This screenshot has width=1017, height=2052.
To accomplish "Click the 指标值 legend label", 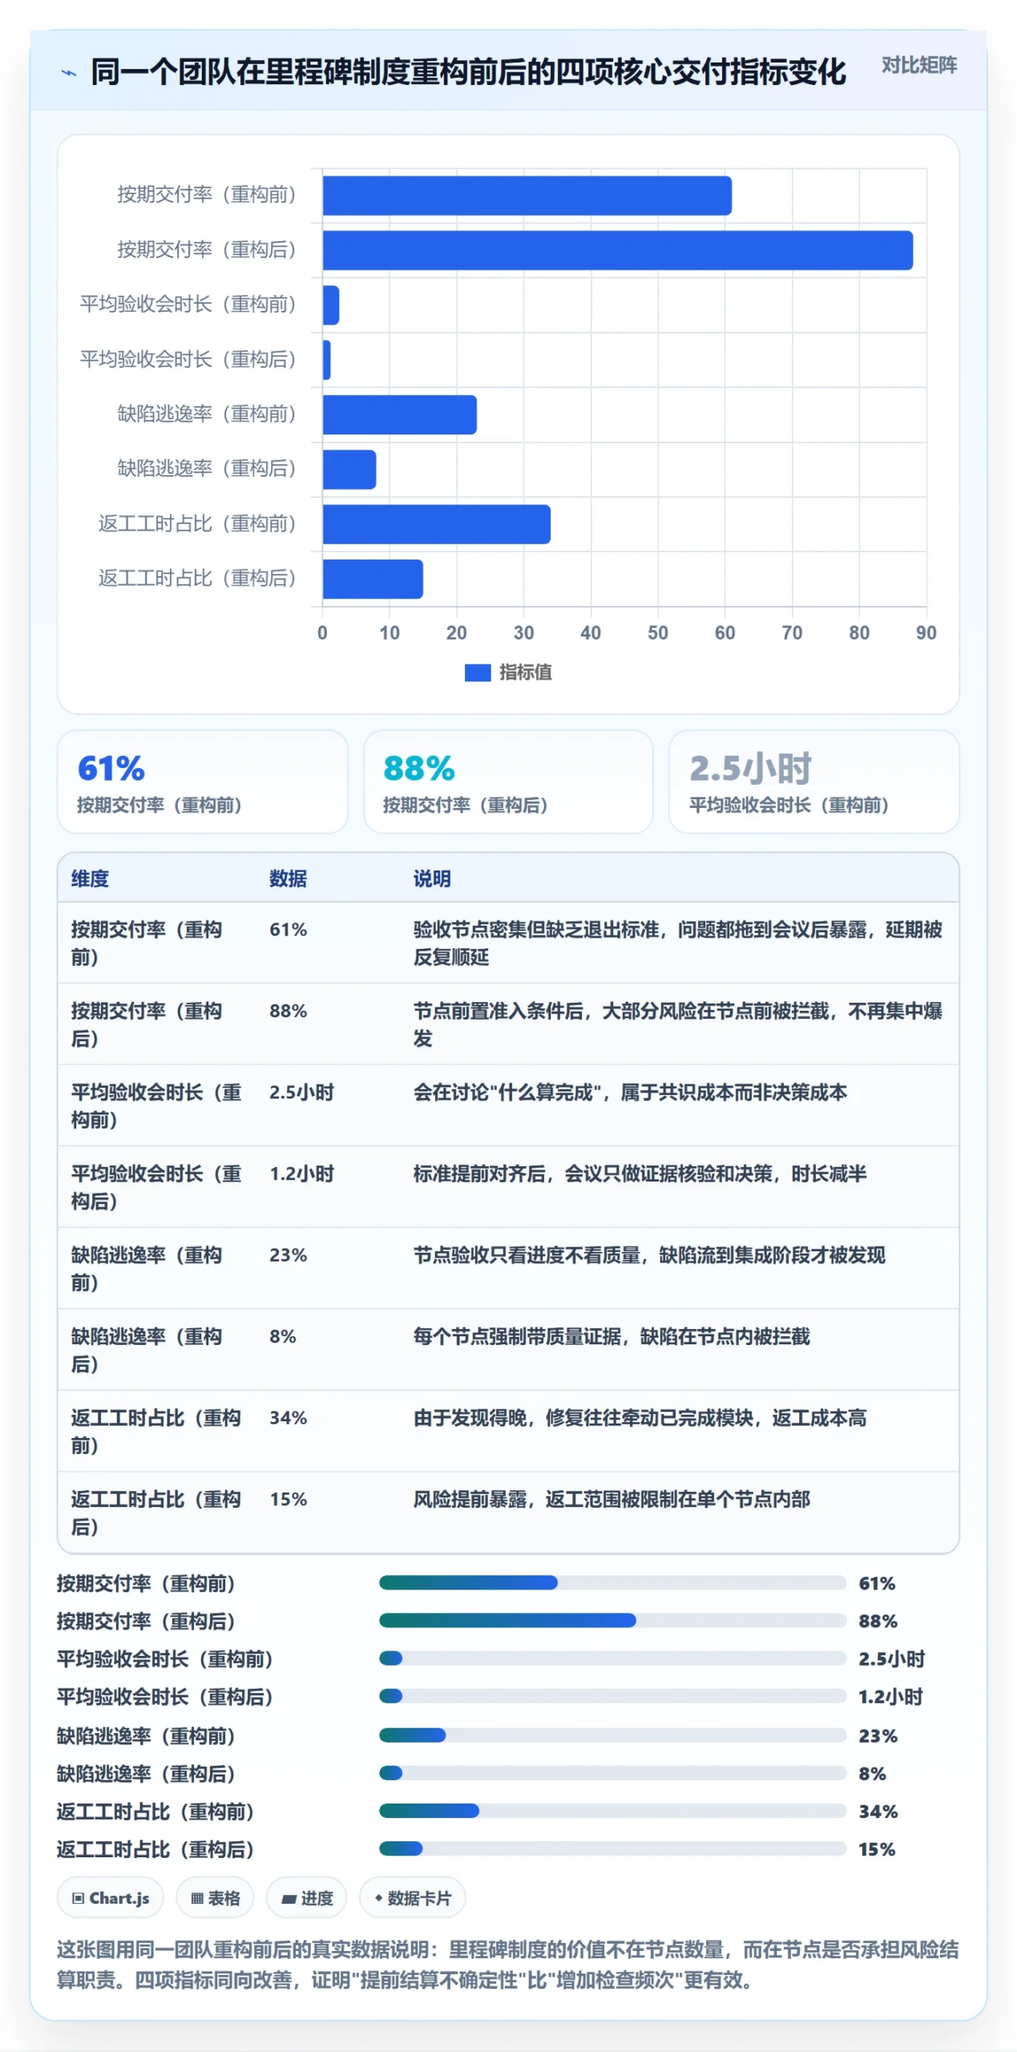I will pyautogui.click(x=525, y=673).
